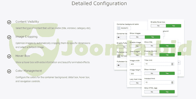This screenshot has height=99, width=196.
Task: Set Show images to Yes
Action: click(152, 37)
